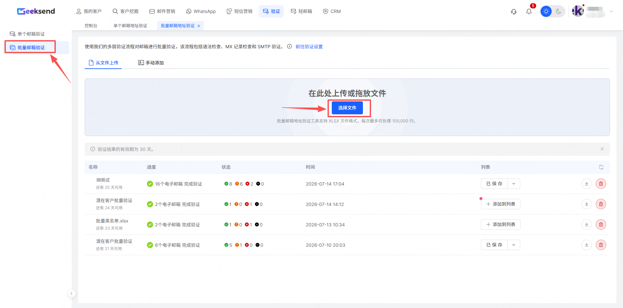
Task: Click the 时间 column header
Action: (x=310, y=167)
